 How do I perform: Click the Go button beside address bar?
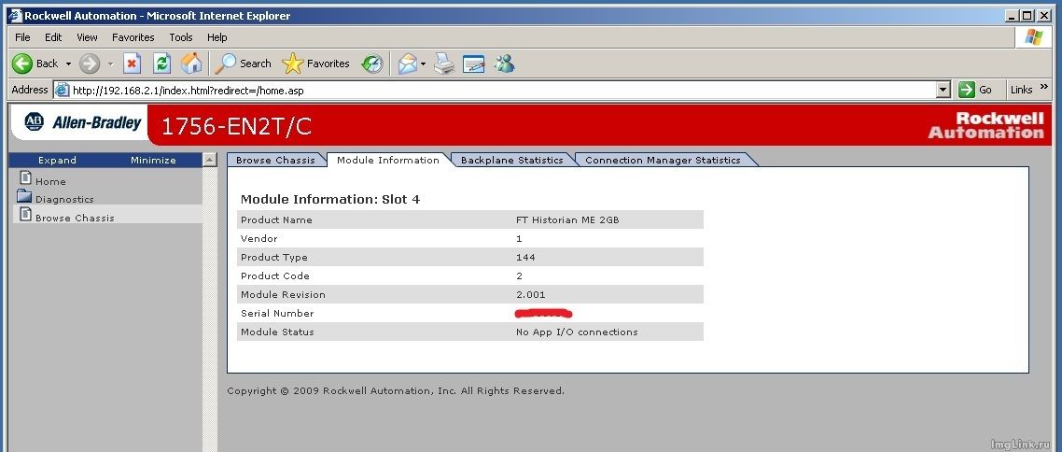(976, 90)
